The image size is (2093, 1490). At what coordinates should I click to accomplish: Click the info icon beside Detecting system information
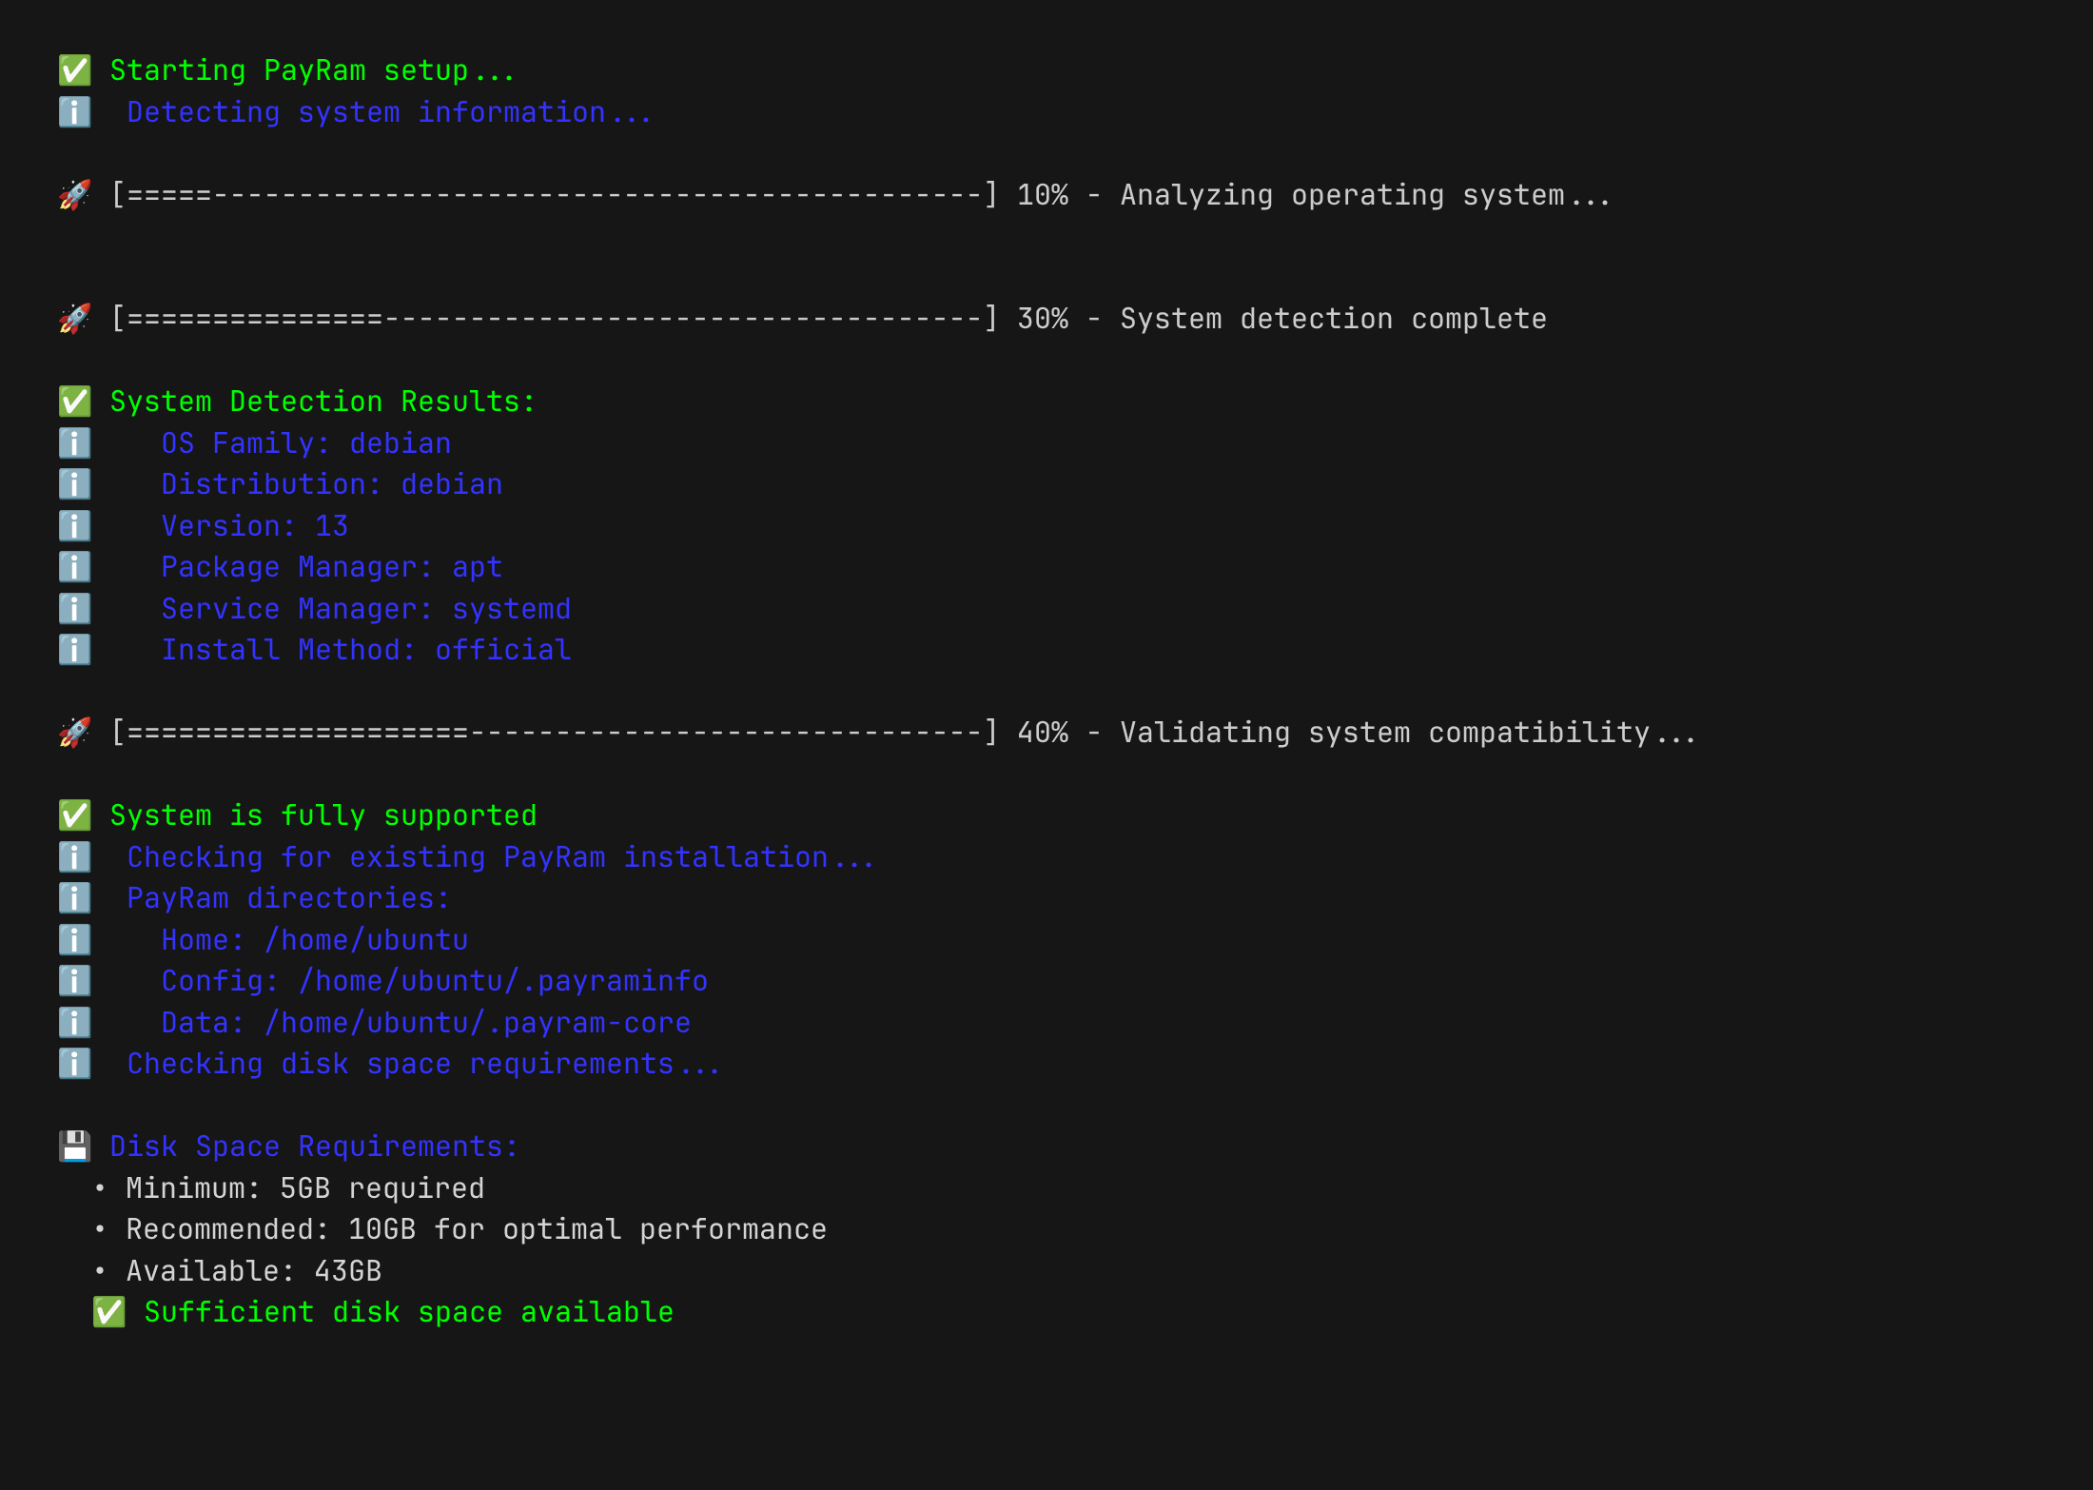(x=75, y=112)
